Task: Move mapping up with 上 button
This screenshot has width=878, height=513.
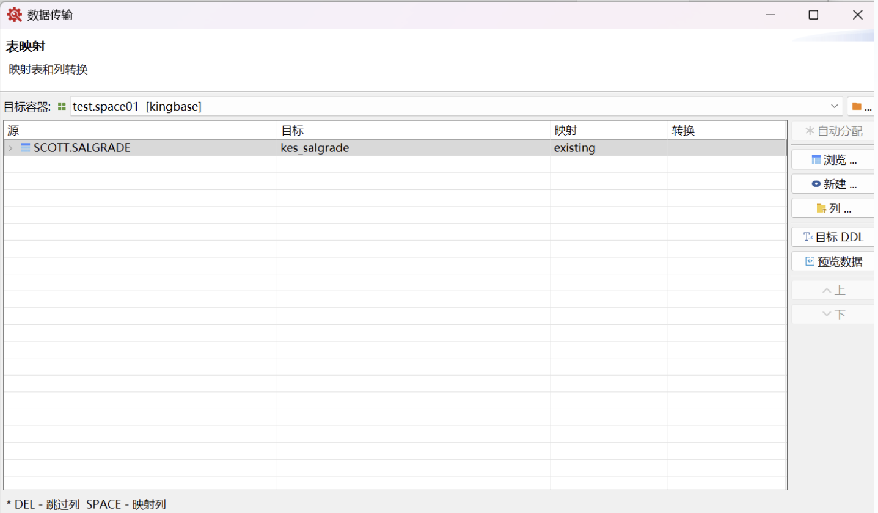Action: click(833, 291)
